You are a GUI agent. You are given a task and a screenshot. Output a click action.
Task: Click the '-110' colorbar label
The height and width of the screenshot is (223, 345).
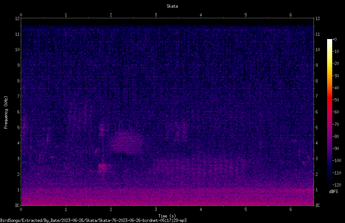pyautogui.click(x=337, y=173)
